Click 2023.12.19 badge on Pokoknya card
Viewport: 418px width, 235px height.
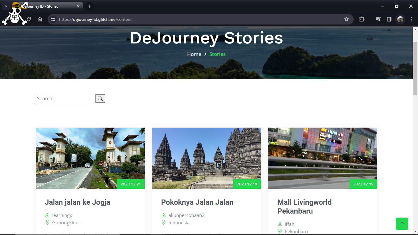click(247, 184)
